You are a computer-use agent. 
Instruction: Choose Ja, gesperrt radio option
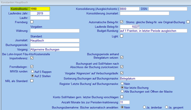(x=167, y=107)
